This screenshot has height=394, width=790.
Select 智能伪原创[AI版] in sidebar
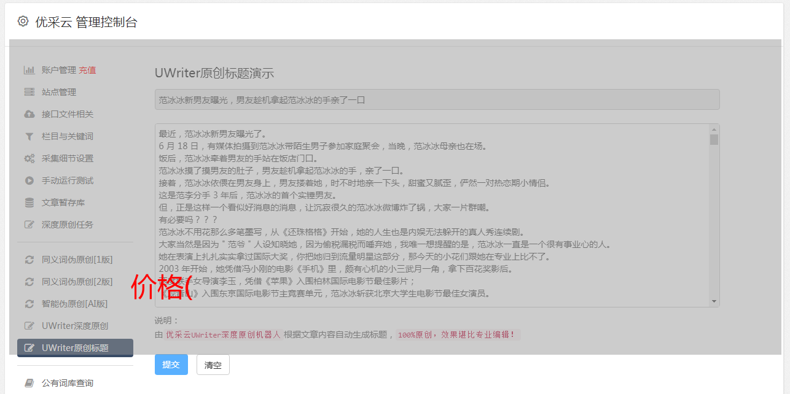click(75, 304)
